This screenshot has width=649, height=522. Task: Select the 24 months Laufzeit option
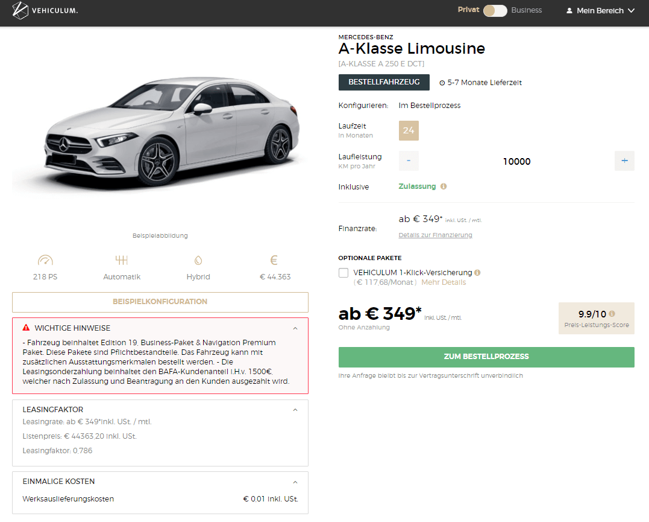point(409,130)
